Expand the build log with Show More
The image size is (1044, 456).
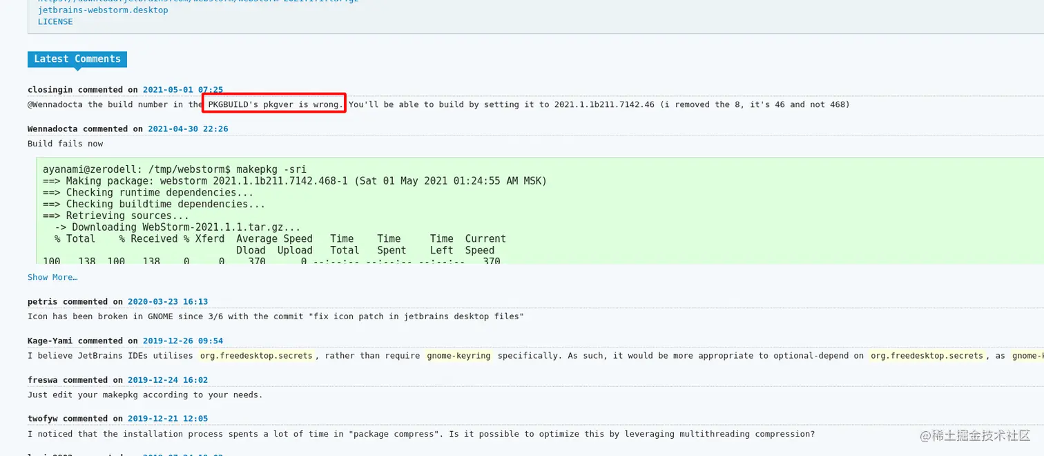pyautogui.click(x=52, y=277)
